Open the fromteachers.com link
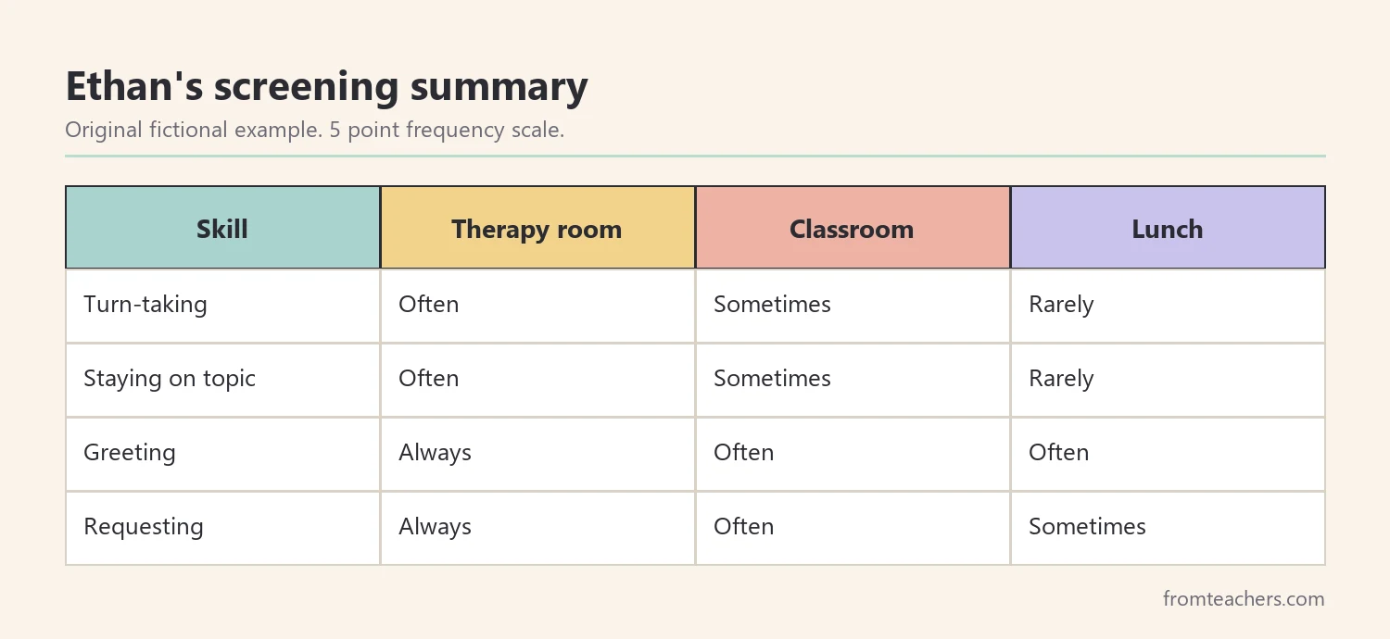 tap(1244, 599)
